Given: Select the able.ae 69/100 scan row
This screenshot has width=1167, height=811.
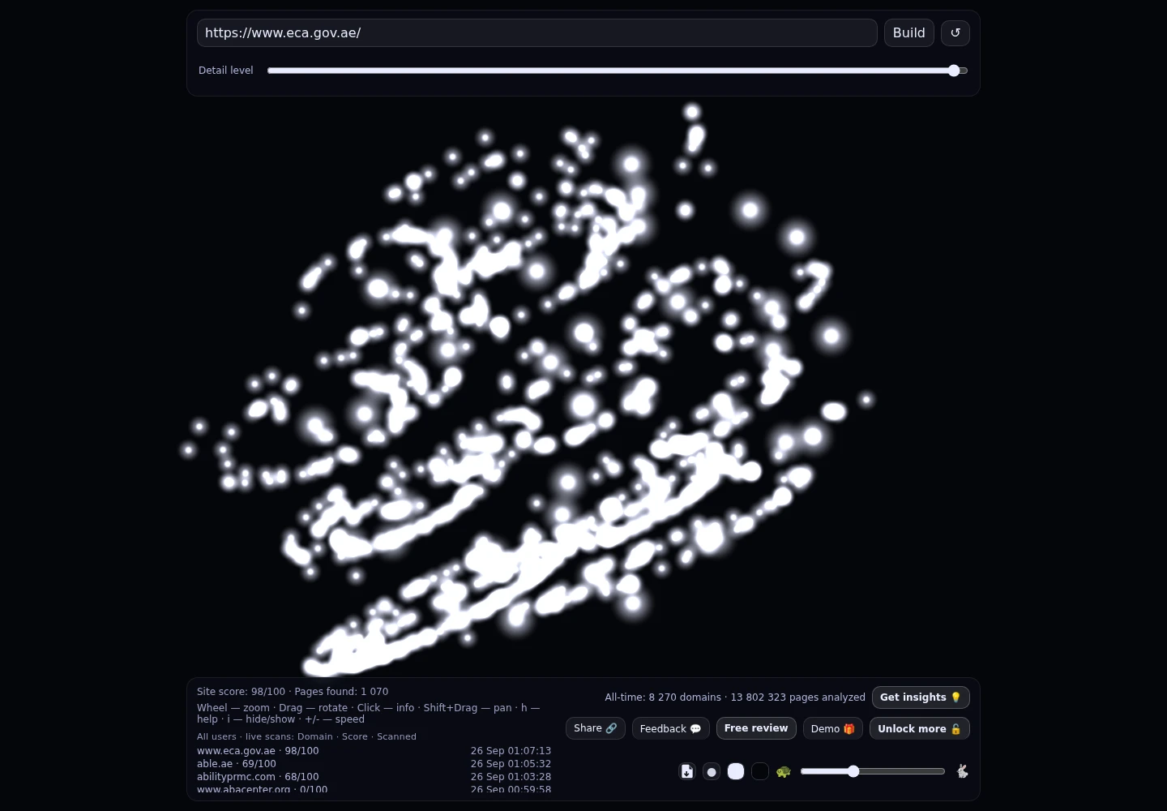Looking at the screenshot, I should pos(374,764).
